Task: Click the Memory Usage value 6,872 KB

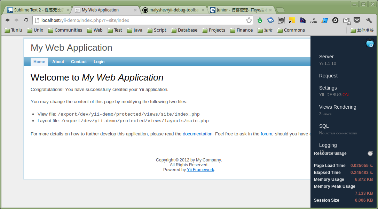Action: point(364,179)
